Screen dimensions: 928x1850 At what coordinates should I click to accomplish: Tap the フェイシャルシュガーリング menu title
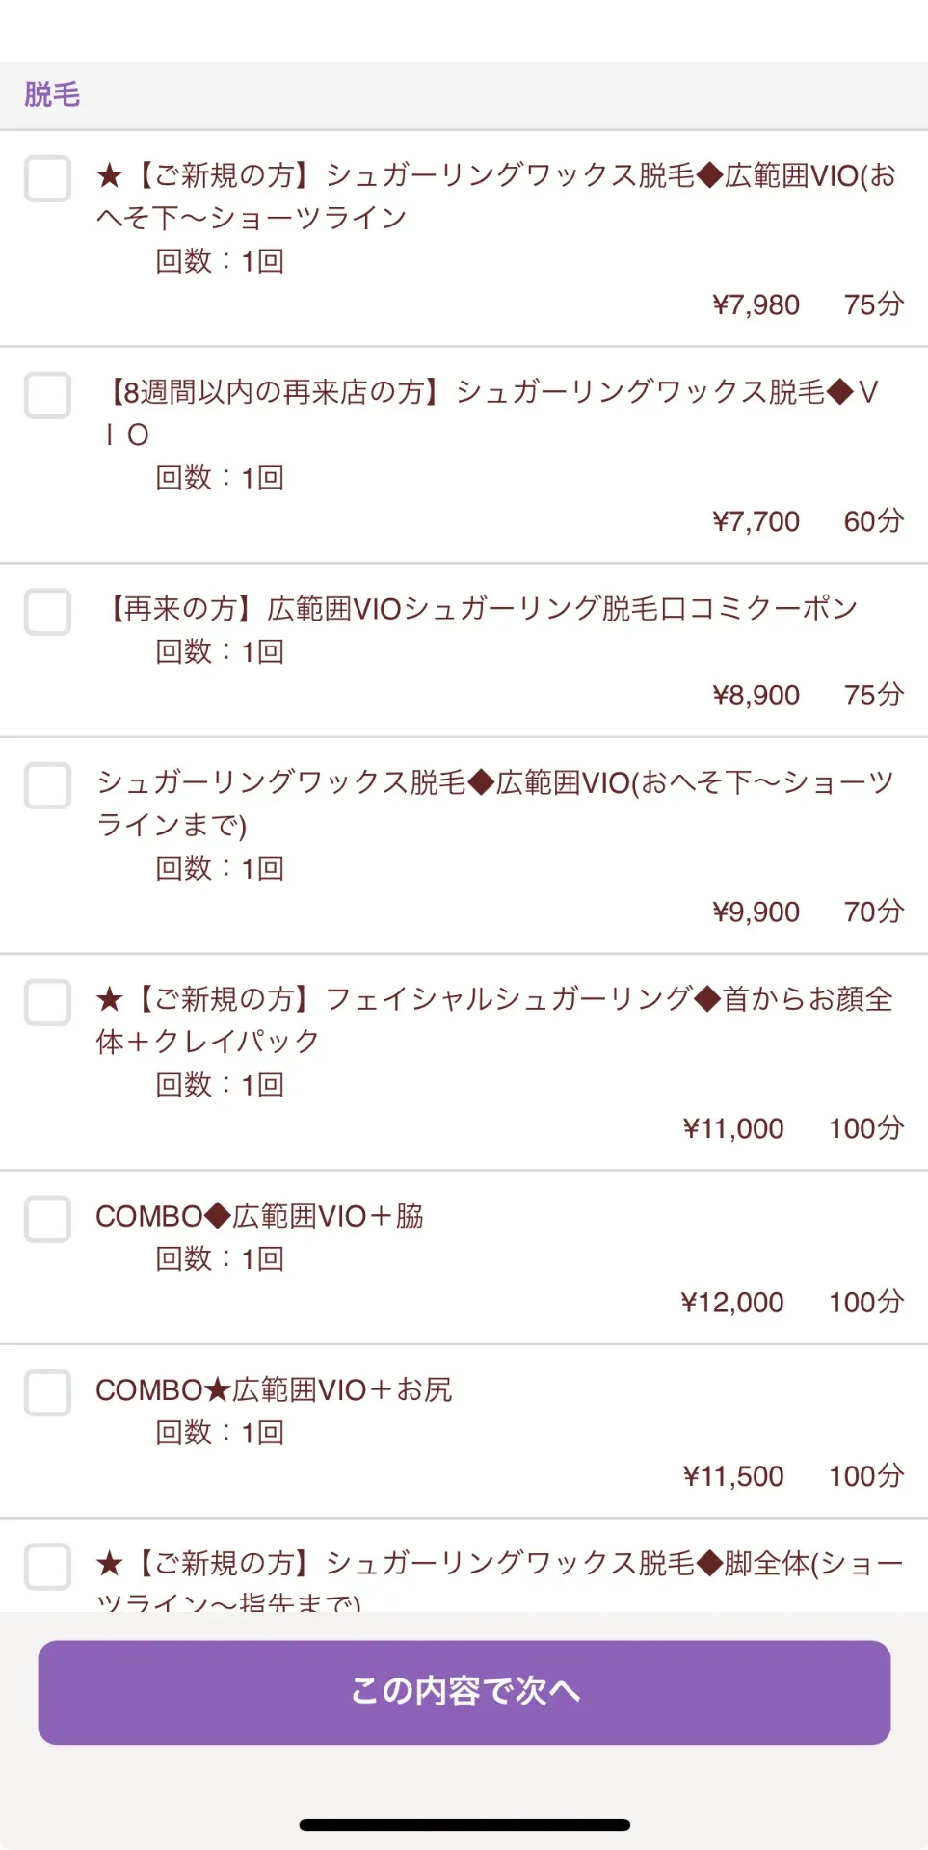pos(495,1019)
